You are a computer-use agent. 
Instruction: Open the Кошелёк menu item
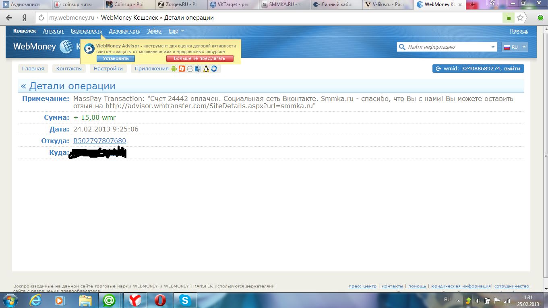pyautogui.click(x=25, y=31)
